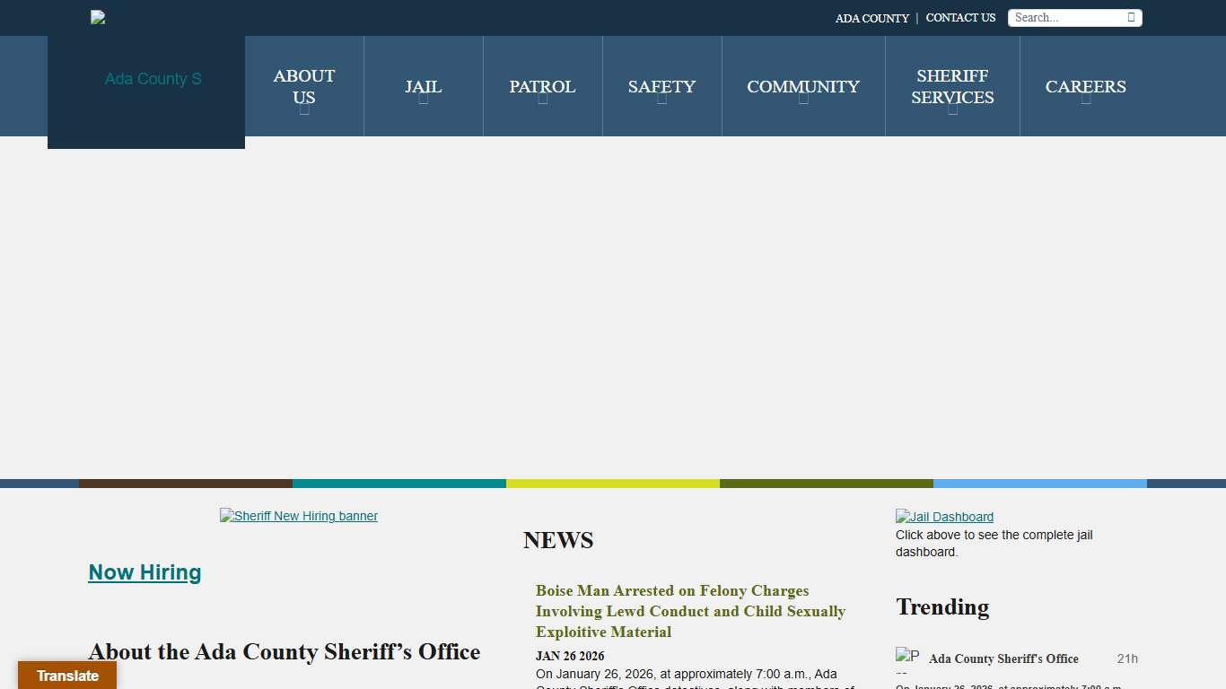This screenshot has width=1226, height=689.
Task: Open Ada County Sheriff's Office trending post
Action: pyautogui.click(x=1003, y=658)
